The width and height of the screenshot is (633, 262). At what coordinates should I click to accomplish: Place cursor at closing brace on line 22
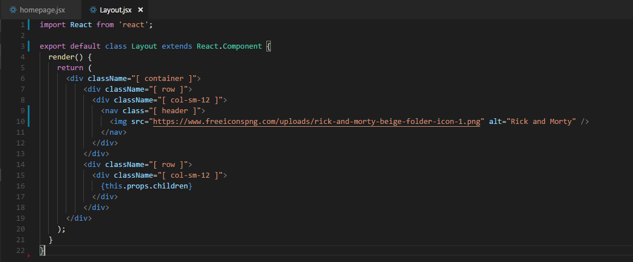(42, 250)
